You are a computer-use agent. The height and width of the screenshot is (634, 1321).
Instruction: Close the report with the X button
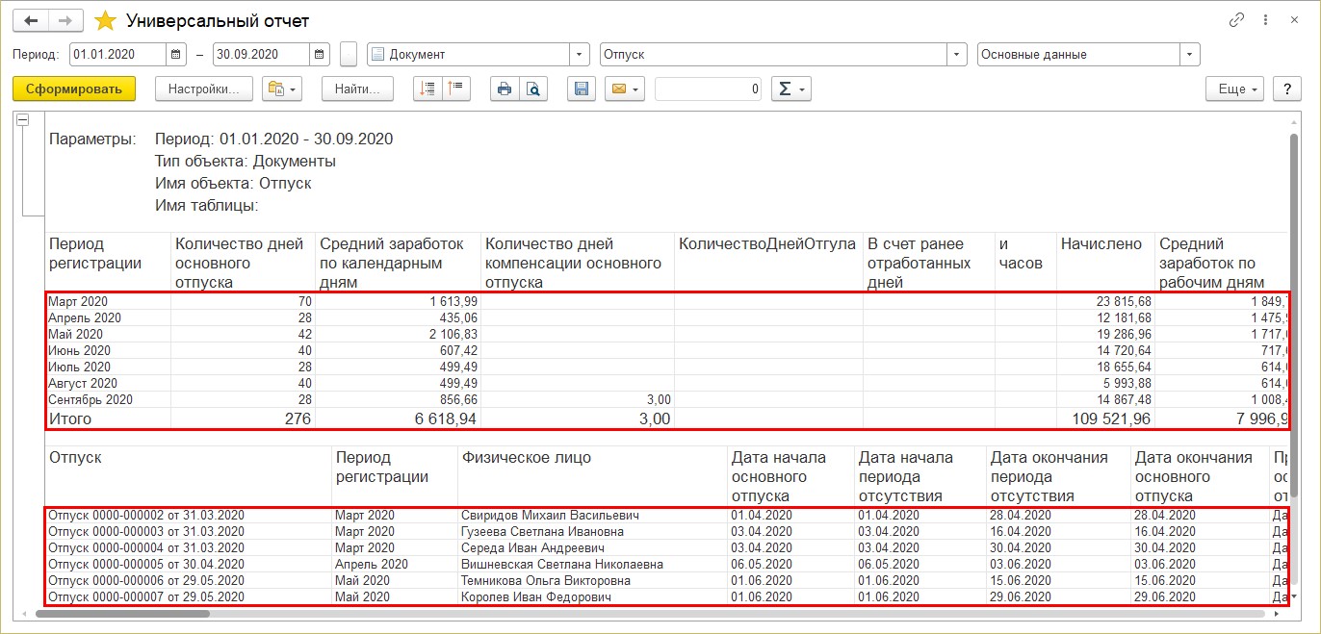click(x=1293, y=20)
